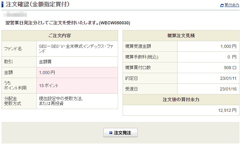Click the 908 口 estimated units value
Image resolution: width=241 pixels, height=145 pixels.
(230, 68)
